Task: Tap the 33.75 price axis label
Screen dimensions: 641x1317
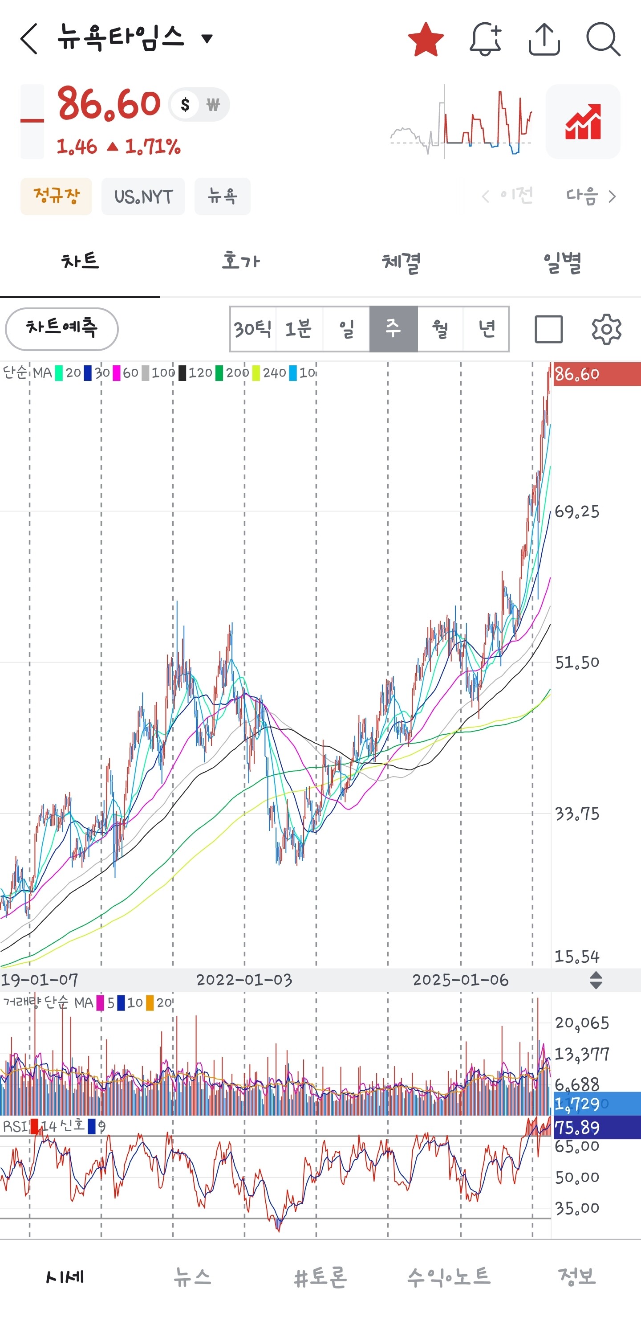Action: point(577,814)
